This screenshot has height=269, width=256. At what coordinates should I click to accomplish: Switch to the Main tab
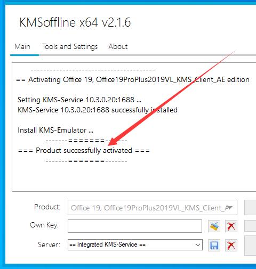click(22, 46)
